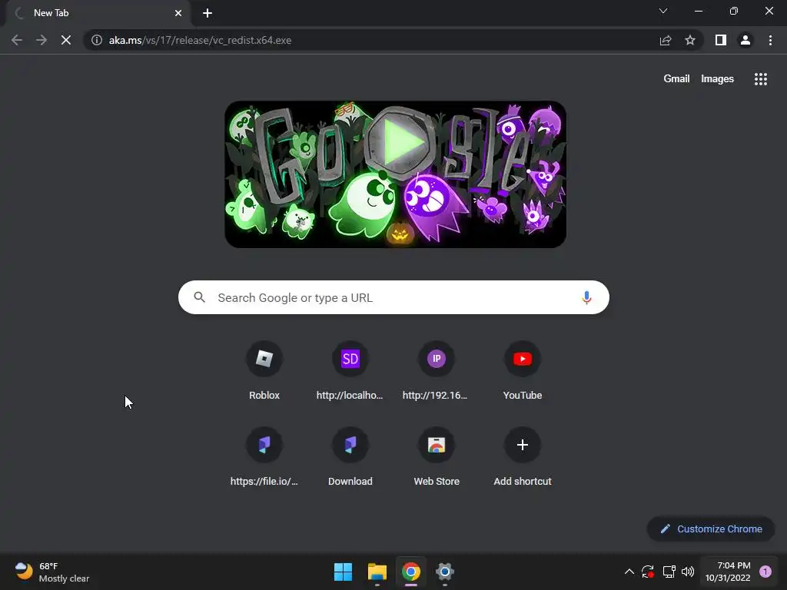This screenshot has height=590, width=787.
Task: Add a new shortcut tile
Action: pos(523,457)
